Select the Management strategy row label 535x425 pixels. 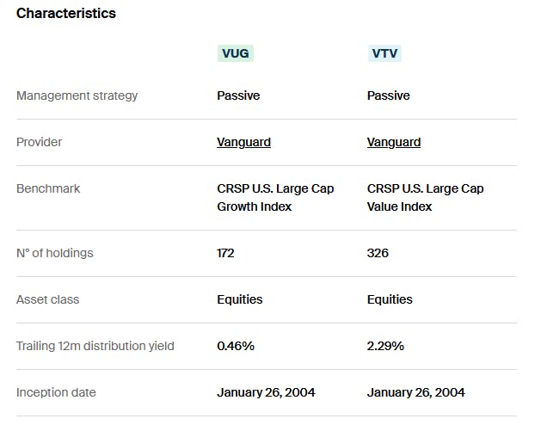click(x=77, y=95)
